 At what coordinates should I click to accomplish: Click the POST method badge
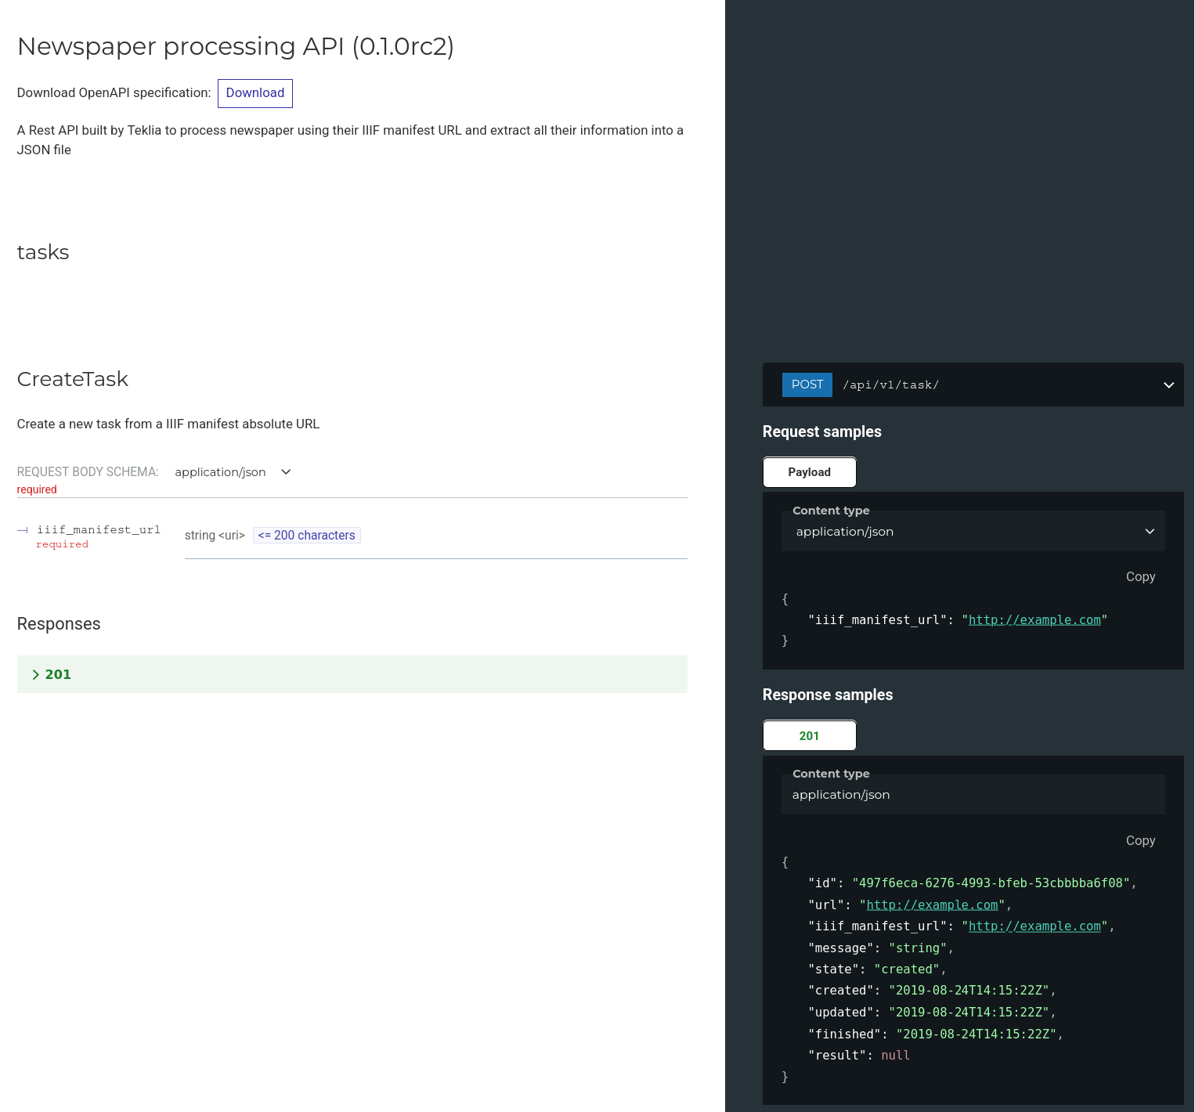click(x=807, y=385)
